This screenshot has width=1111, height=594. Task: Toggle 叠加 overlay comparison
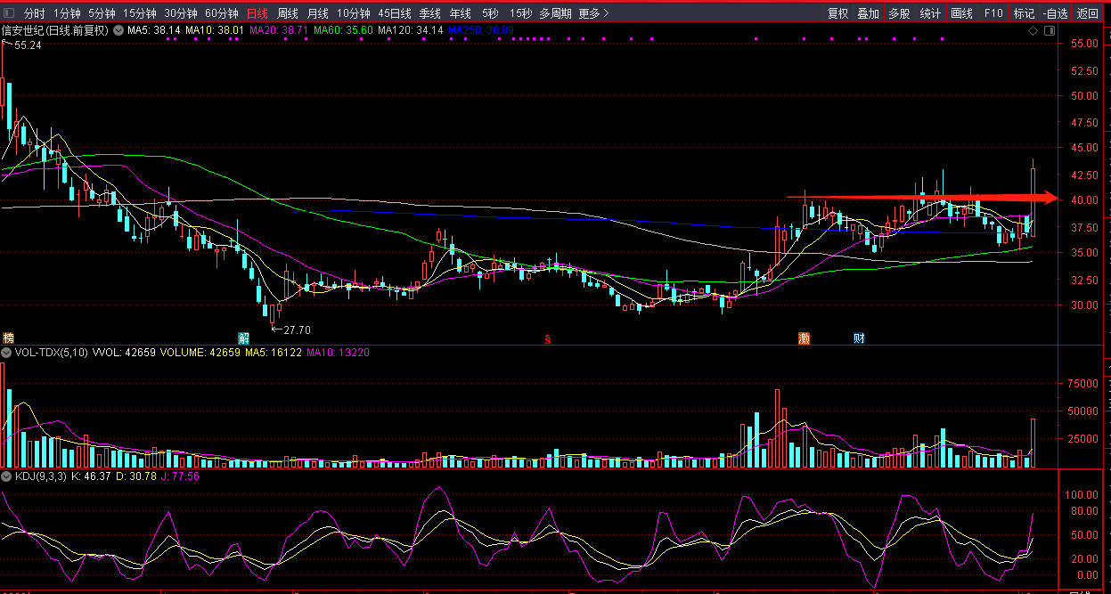(x=868, y=13)
